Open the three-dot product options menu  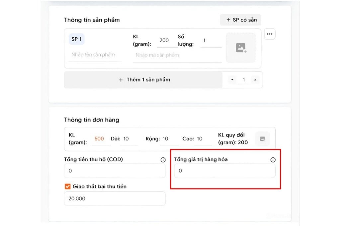270,34
